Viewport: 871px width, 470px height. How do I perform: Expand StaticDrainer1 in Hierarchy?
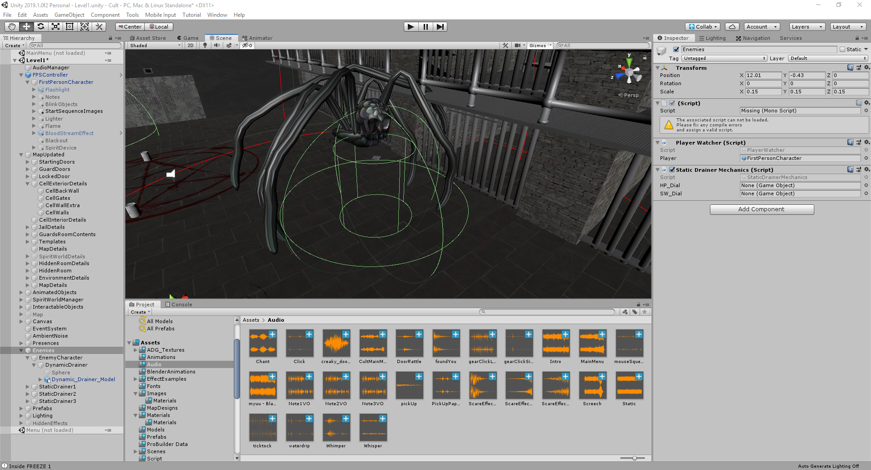(x=27, y=387)
